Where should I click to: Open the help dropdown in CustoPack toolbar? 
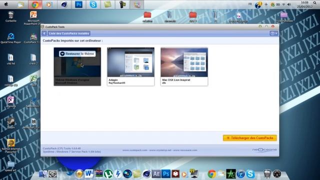click(x=274, y=33)
